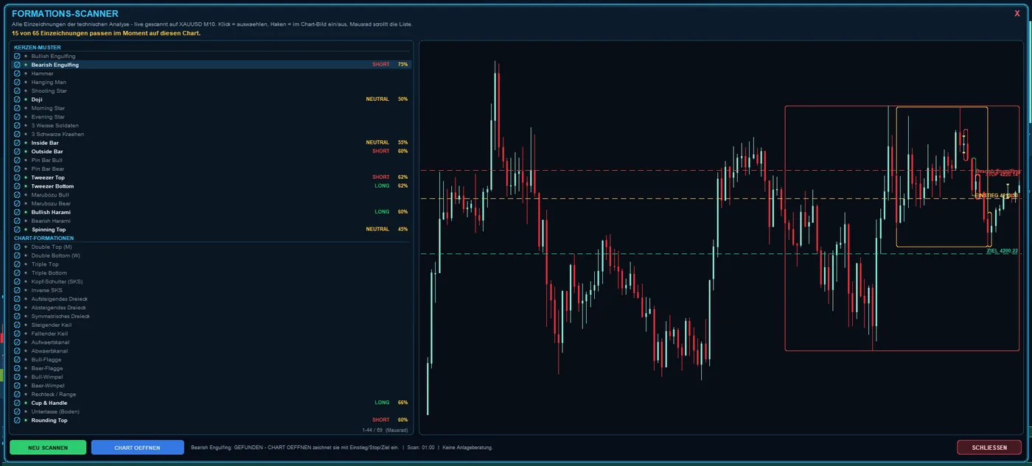Click the Tweezer Bottom LONG signal label
Viewport: 1032px width, 466px height.
click(x=382, y=186)
